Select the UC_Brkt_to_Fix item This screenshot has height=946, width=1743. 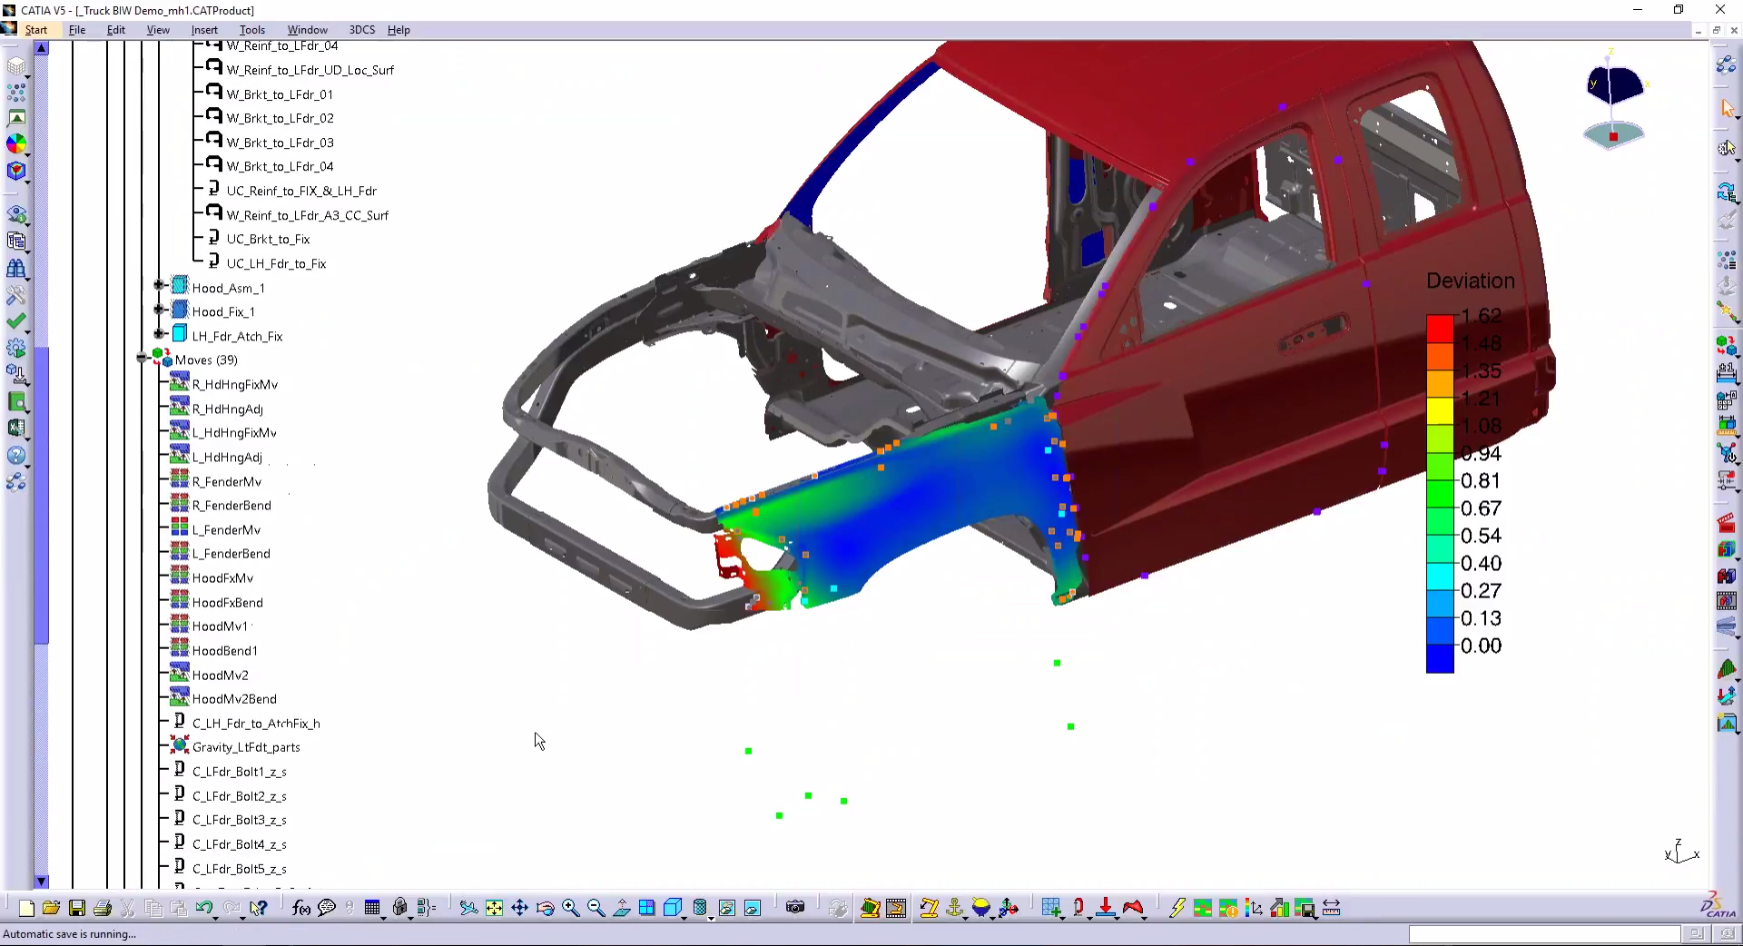pyautogui.click(x=268, y=239)
